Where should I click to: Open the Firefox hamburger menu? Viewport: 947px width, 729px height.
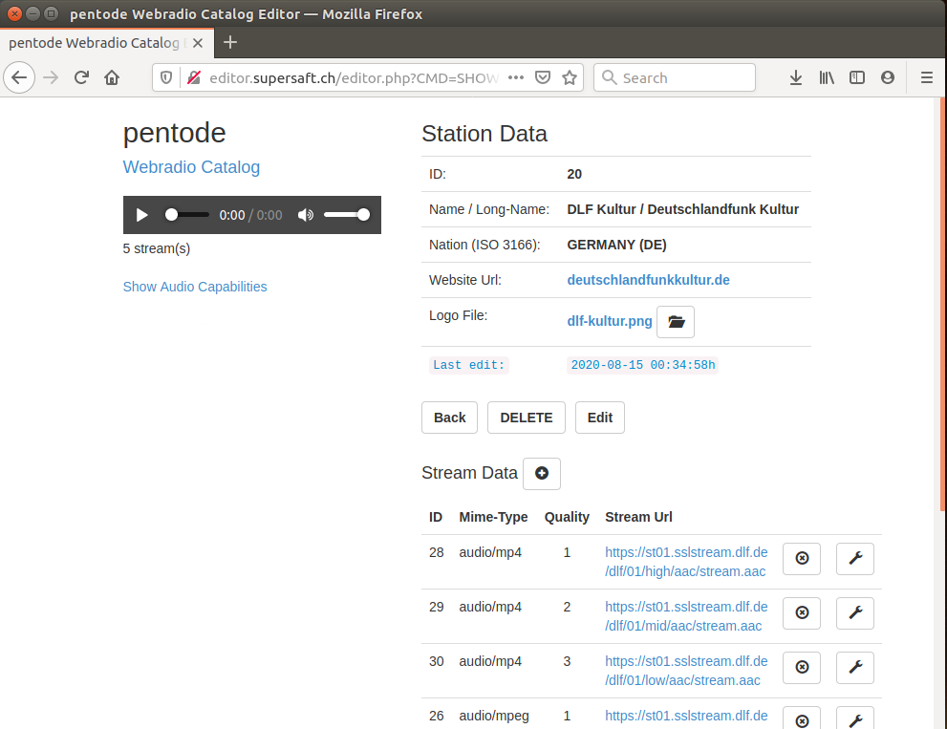pyautogui.click(x=925, y=77)
